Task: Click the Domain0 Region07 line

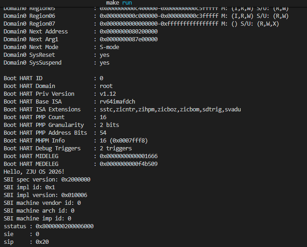Action: pos(141,24)
